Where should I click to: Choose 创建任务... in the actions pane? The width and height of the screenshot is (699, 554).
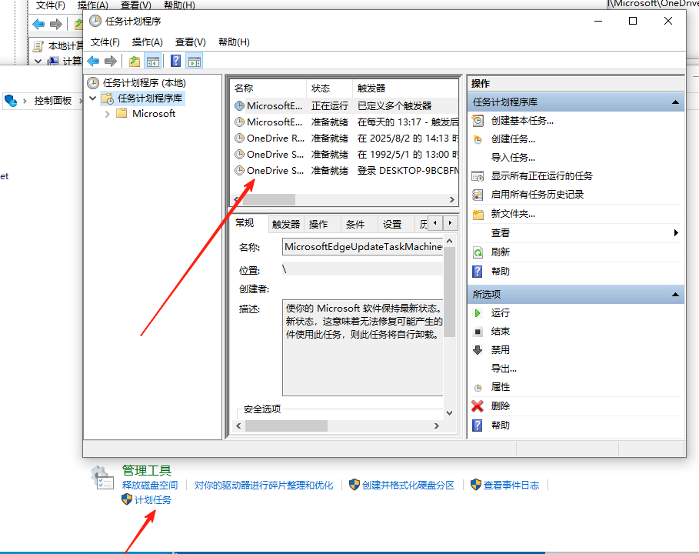coord(513,139)
